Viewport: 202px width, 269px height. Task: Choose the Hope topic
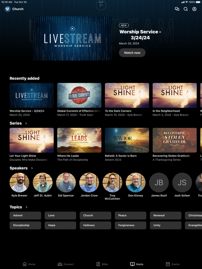60,225
